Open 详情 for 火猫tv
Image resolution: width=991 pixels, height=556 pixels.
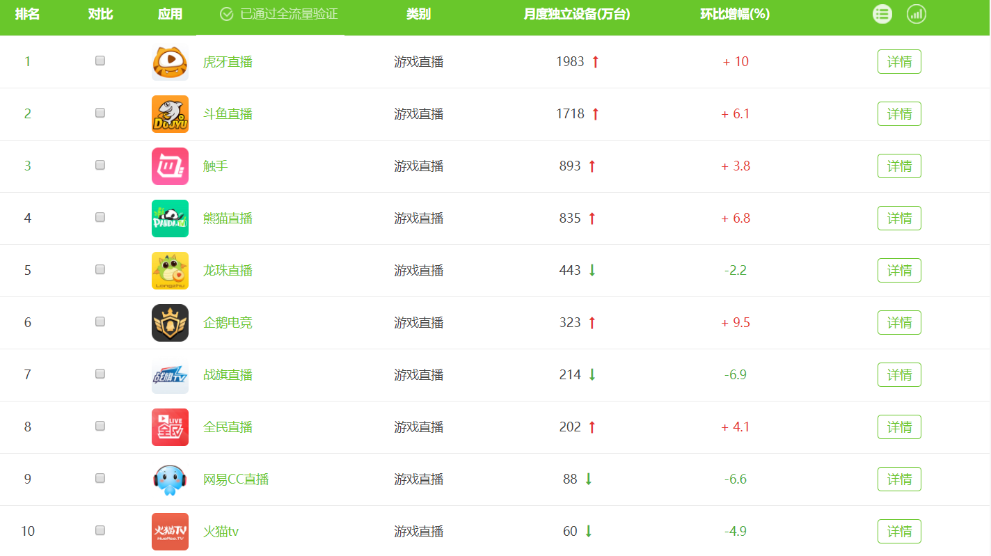[x=899, y=532]
